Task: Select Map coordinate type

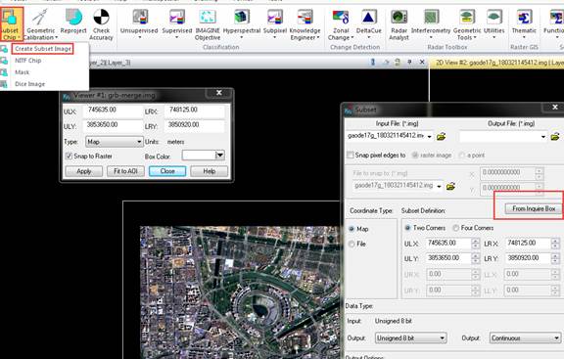Action: click(x=352, y=229)
